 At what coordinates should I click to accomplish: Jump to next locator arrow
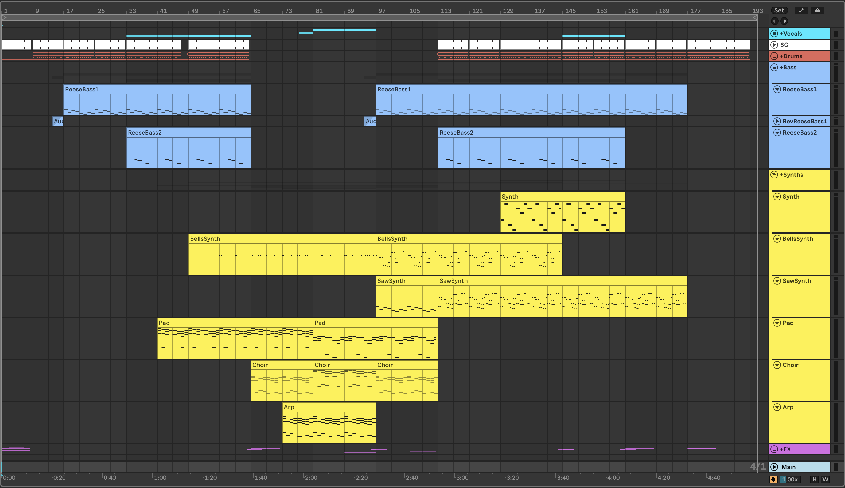(x=784, y=21)
